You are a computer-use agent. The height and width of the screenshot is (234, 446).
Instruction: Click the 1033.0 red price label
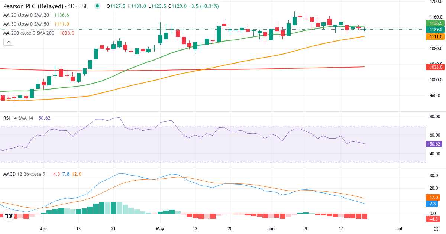pyautogui.click(x=434, y=67)
